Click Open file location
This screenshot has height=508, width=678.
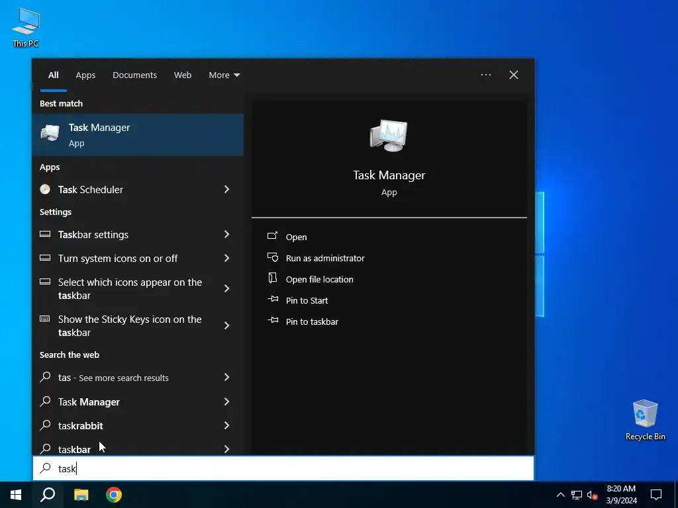coord(320,280)
